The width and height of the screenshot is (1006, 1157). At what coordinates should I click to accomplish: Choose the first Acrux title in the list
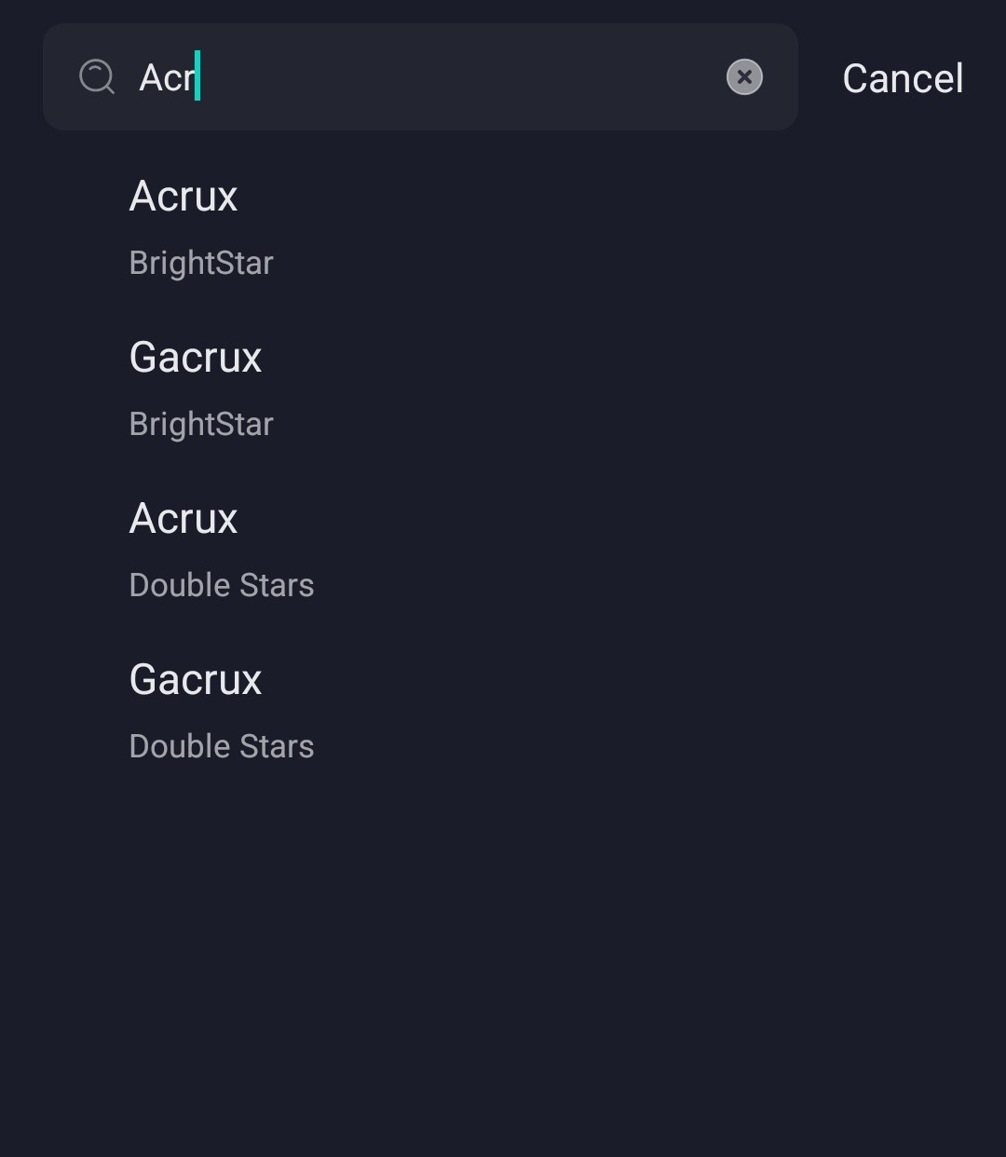(184, 197)
